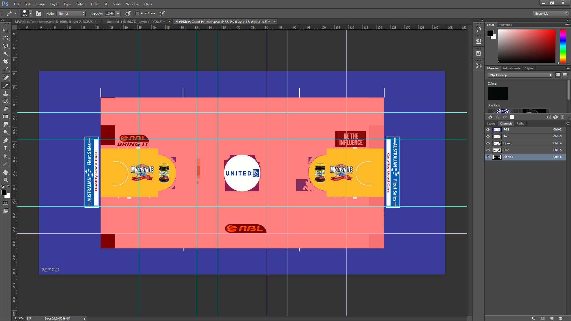Select the Rectangular Marquee tool

(6, 38)
